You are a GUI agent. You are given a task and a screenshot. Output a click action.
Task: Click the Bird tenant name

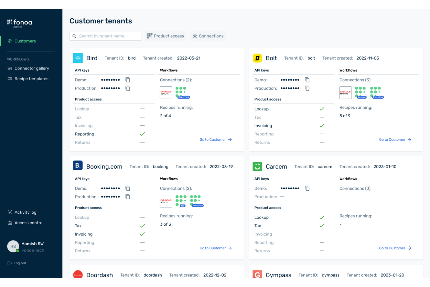click(92, 58)
